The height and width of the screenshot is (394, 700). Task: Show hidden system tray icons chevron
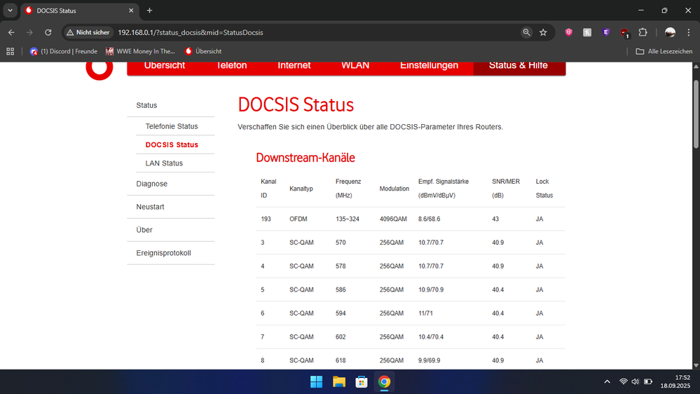click(x=607, y=381)
